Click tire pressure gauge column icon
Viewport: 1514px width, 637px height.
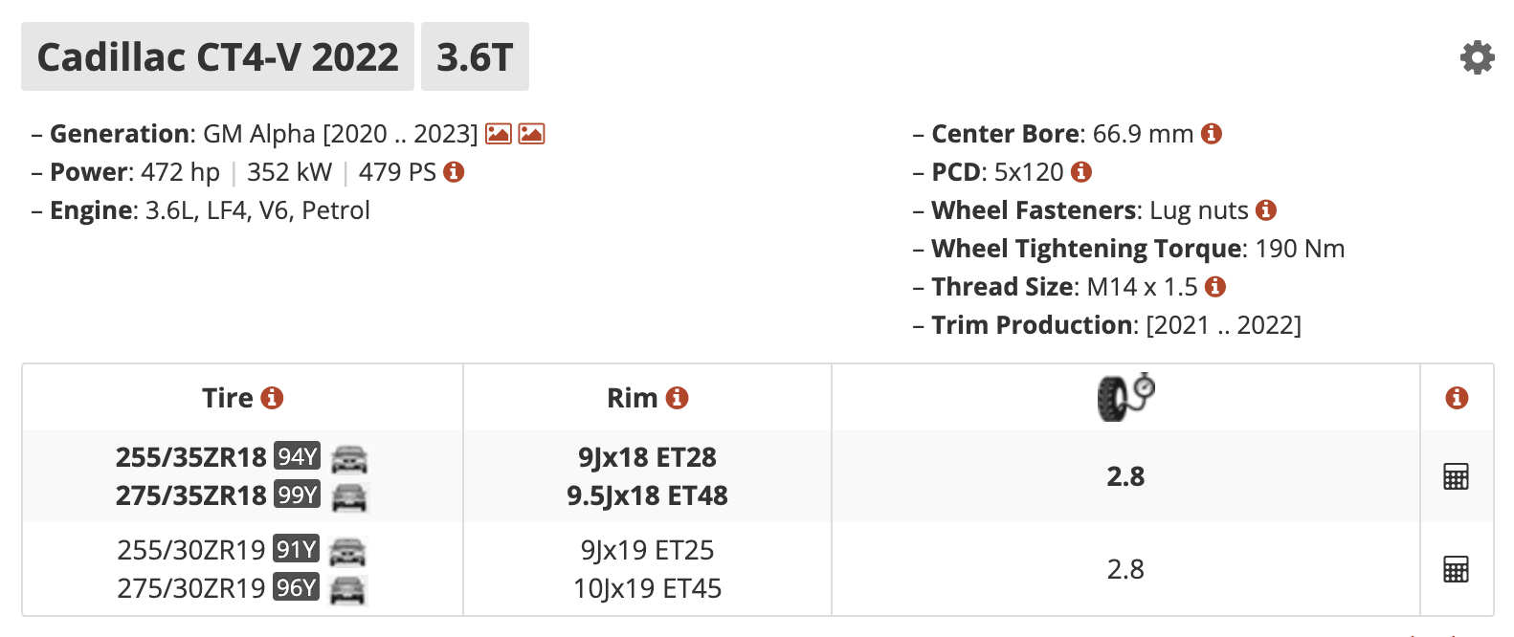1125,397
